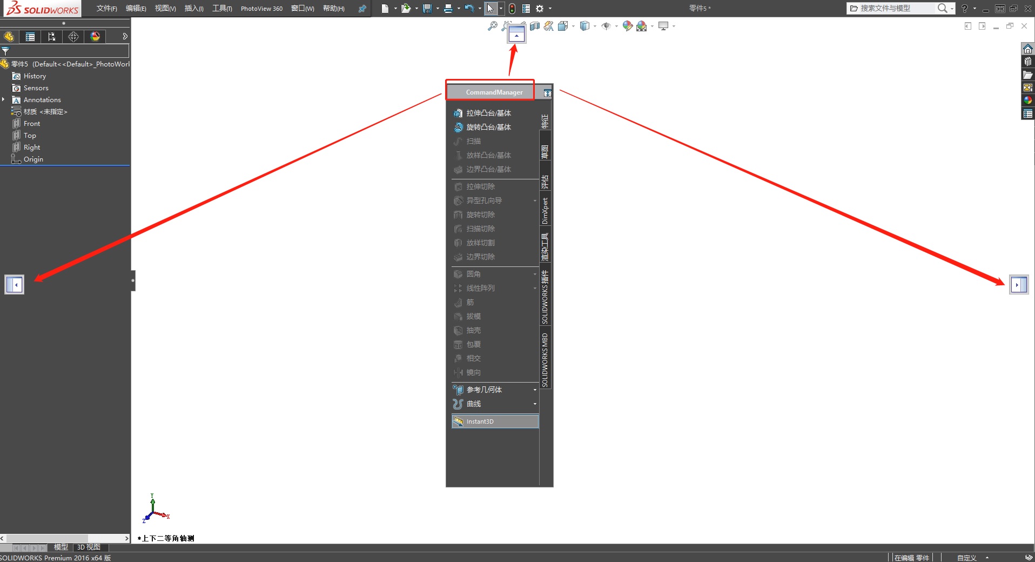Open the PropertyManager tab
Screen dimensions: 1035x562
tap(30, 37)
